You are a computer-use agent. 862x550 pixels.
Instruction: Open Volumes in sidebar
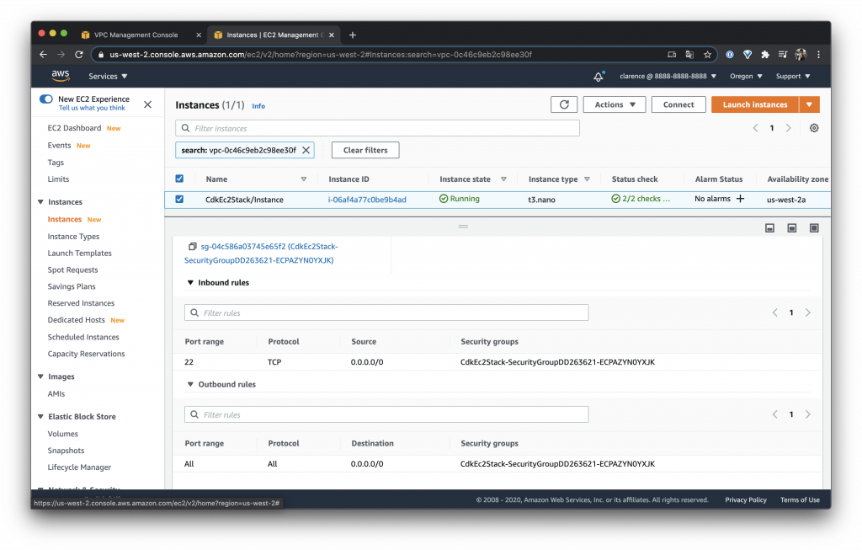tap(62, 434)
